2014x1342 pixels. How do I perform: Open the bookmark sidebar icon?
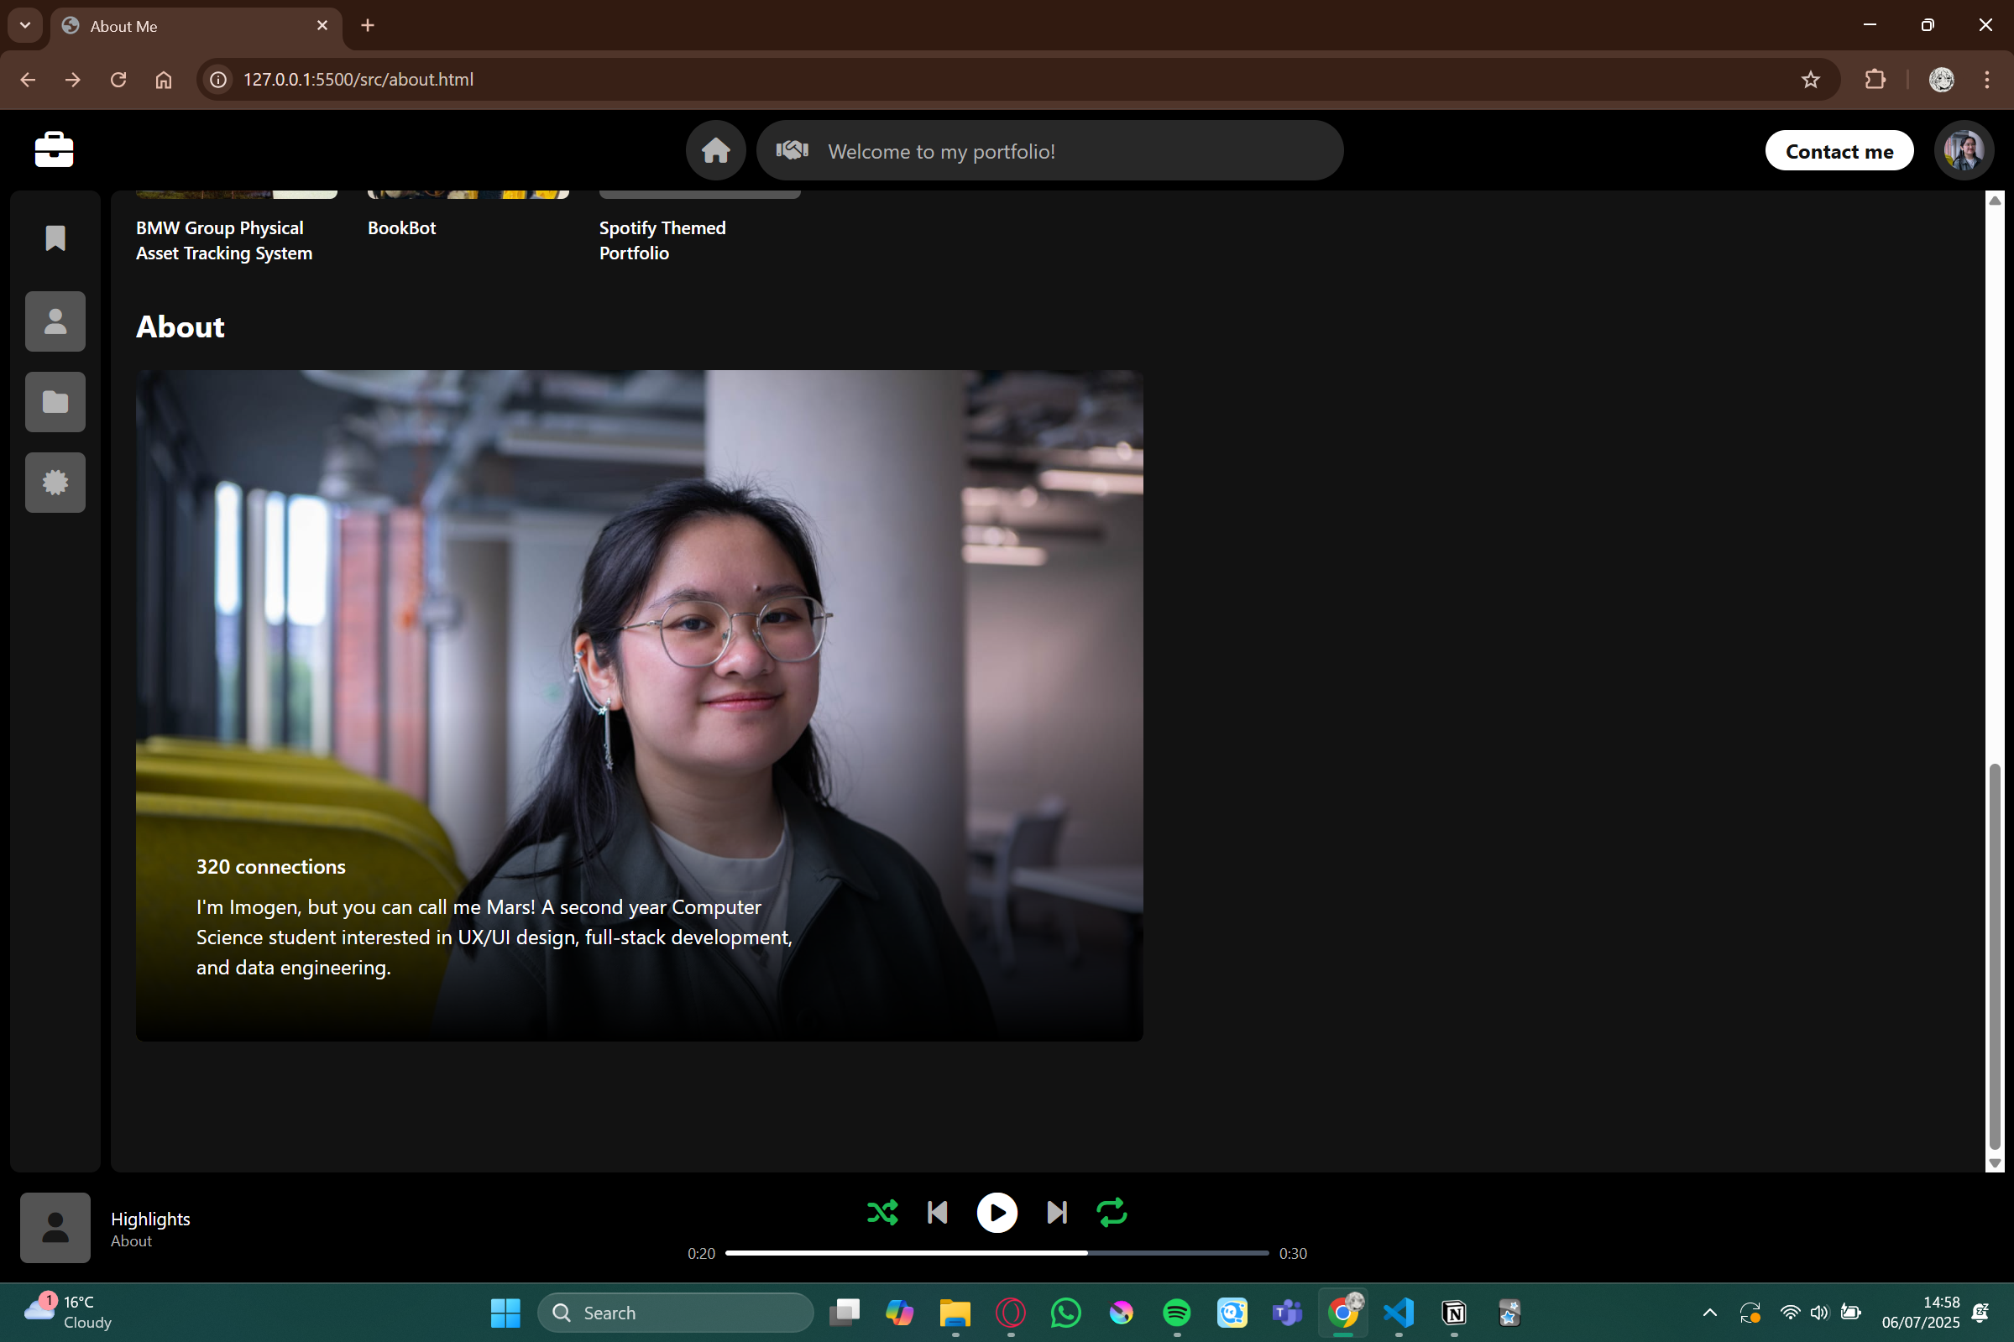[55, 239]
